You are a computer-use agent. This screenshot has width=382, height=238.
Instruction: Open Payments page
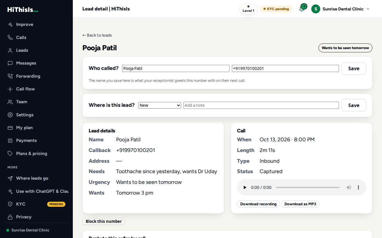(36, 140)
